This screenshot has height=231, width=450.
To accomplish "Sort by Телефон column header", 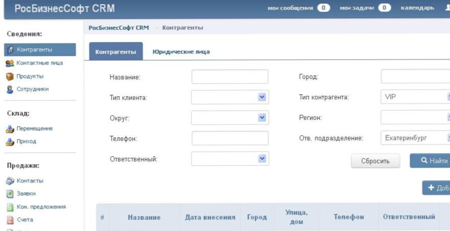I will coord(349,217).
